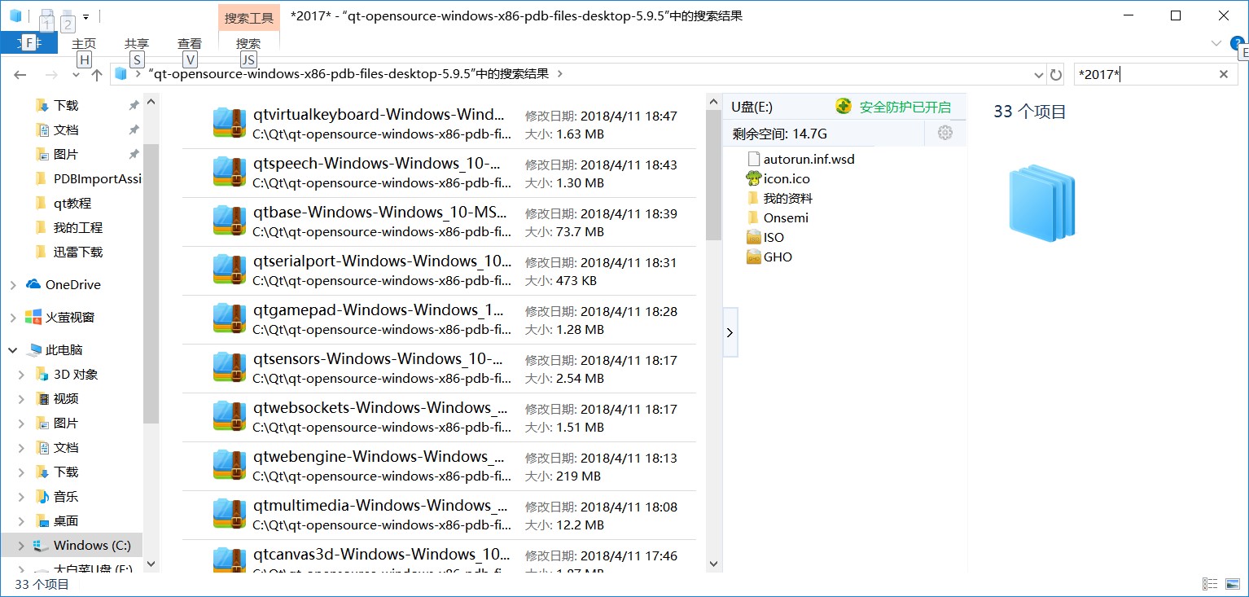Screen dimensions: 1249x597
Task: Click the file list scroll-down arrow
Action: click(x=713, y=564)
